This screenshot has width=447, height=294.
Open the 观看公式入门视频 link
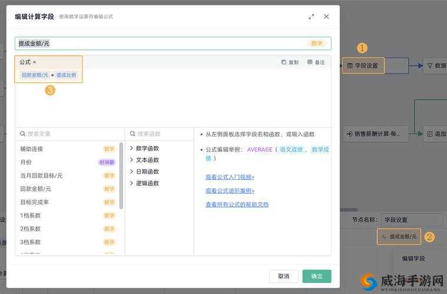tap(230, 177)
